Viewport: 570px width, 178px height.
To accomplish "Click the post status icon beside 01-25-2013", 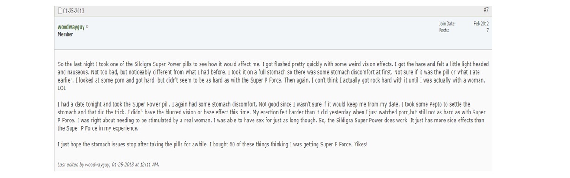I will click(60, 11).
